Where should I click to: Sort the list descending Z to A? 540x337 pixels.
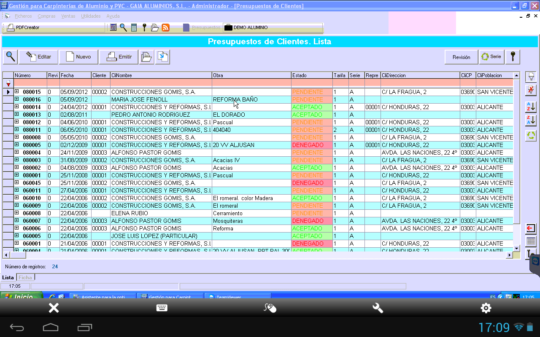(531, 120)
